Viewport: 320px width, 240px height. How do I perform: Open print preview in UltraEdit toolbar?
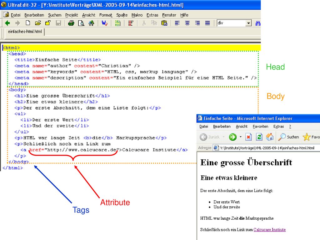81,23
